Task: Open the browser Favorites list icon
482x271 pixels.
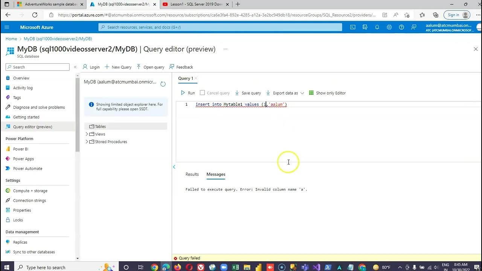Action: (422, 15)
